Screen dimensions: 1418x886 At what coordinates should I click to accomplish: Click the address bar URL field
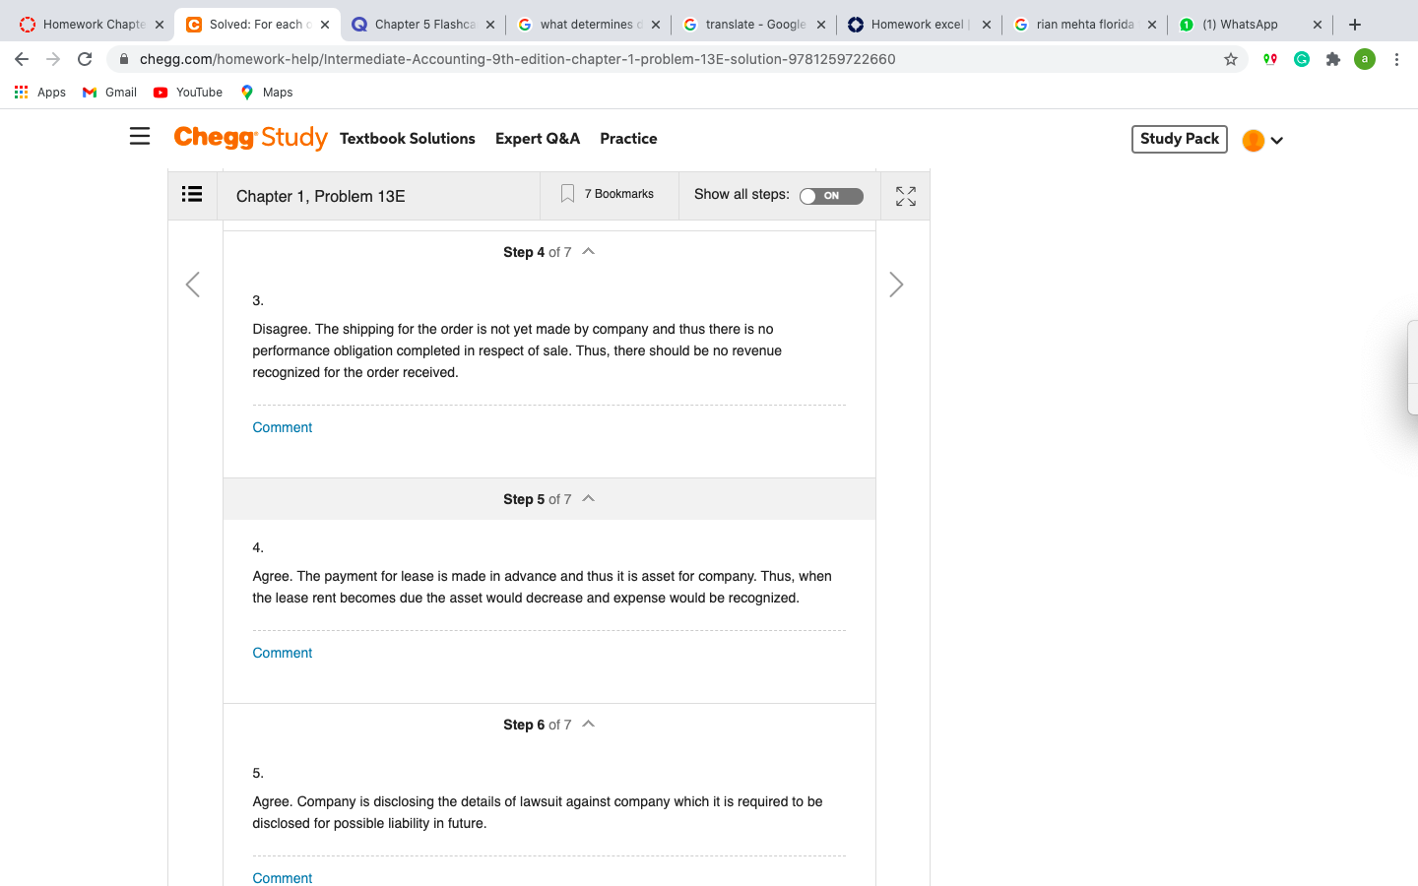tap(670, 59)
